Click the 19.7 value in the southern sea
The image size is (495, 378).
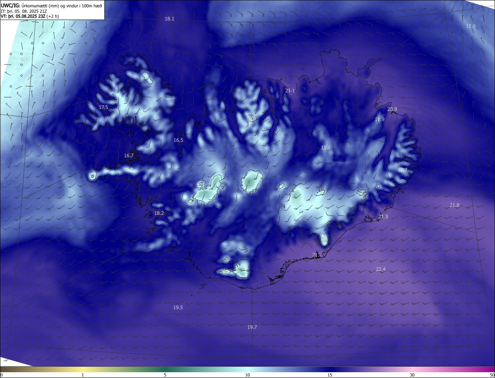(252, 327)
